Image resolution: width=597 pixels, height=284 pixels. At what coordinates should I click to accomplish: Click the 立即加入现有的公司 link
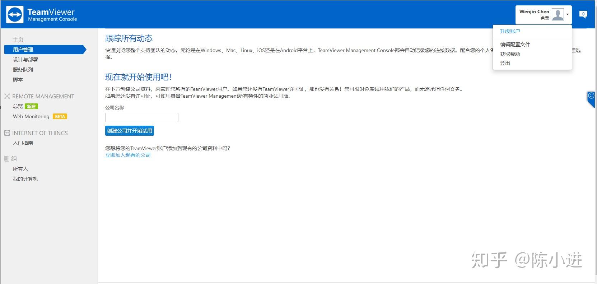pyautogui.click(x=128, y=155)
